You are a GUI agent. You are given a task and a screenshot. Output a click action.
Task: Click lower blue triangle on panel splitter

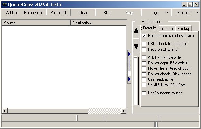[x=129, y=79]
